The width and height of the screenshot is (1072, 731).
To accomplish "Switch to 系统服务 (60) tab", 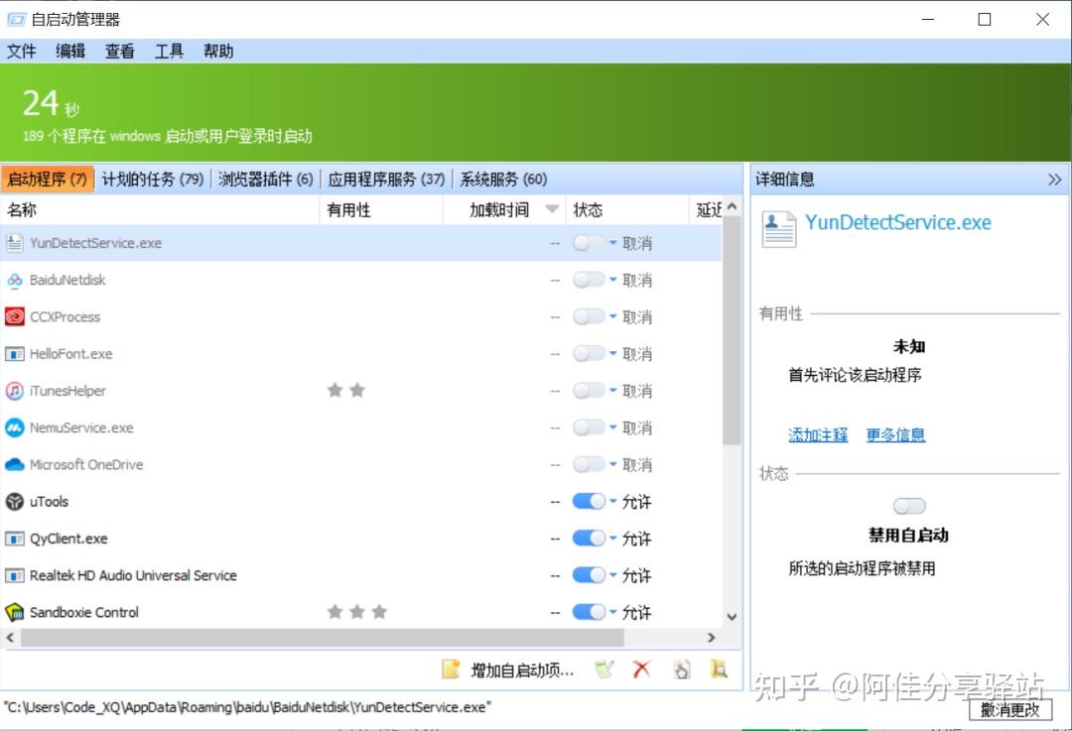I will coord(503,179).
